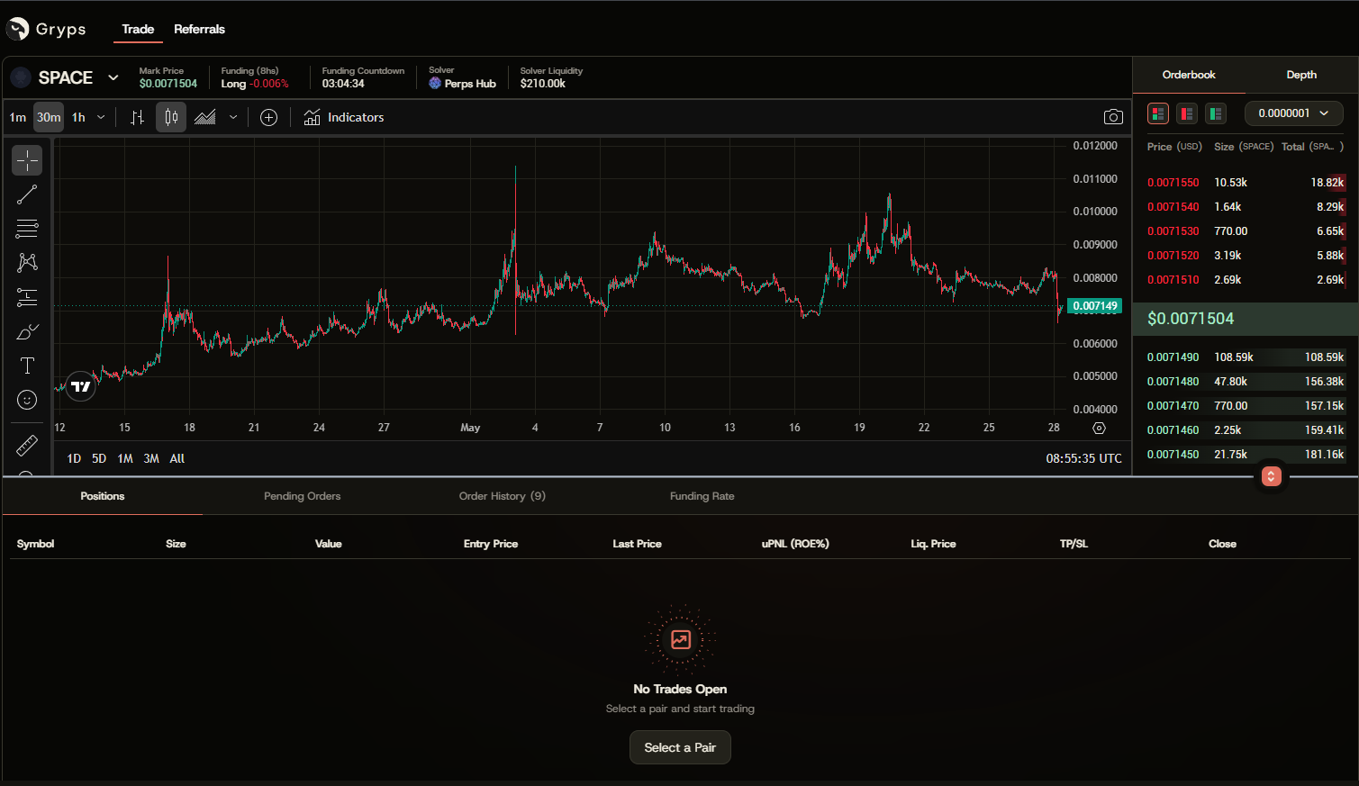The width and height of the screenshot is (1359, 786).
Task: Open the Funding Rate tab
Action: click(x=702, y=496)
